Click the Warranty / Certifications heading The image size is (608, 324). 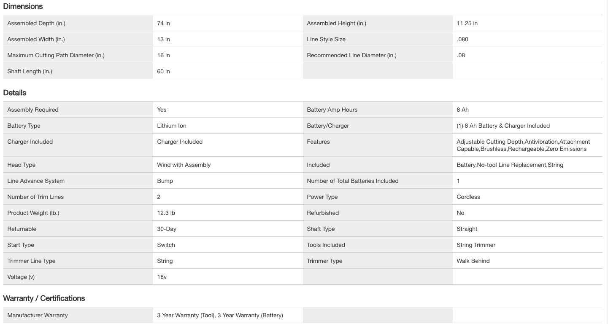click(44, 298)
